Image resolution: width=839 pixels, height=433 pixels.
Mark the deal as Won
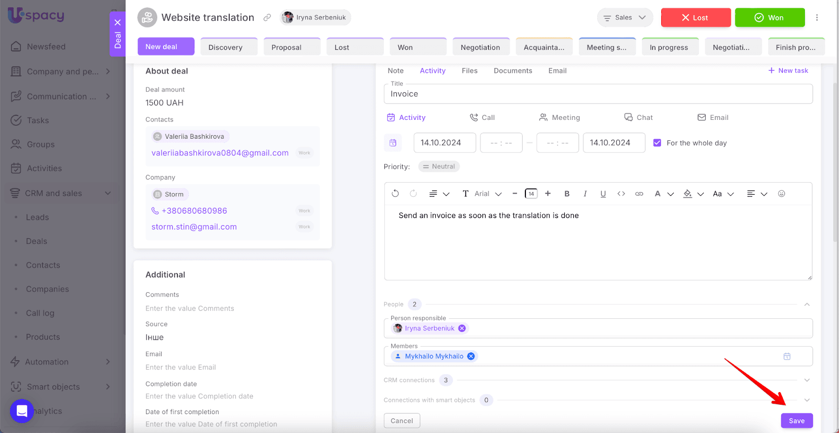tap(769, 18)
